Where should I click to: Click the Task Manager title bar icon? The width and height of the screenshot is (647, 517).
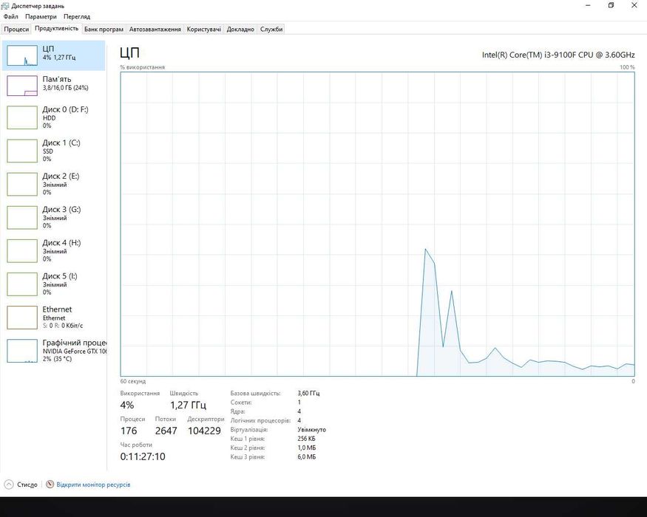point(5,6)
